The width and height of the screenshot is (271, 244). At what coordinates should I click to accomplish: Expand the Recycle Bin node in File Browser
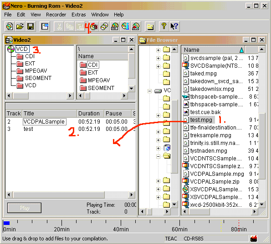(x=158, y=148)
